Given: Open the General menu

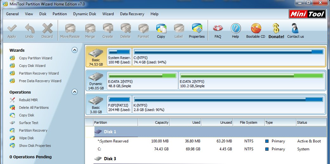Looking at the screenshot, I should [x=12, y=14].
